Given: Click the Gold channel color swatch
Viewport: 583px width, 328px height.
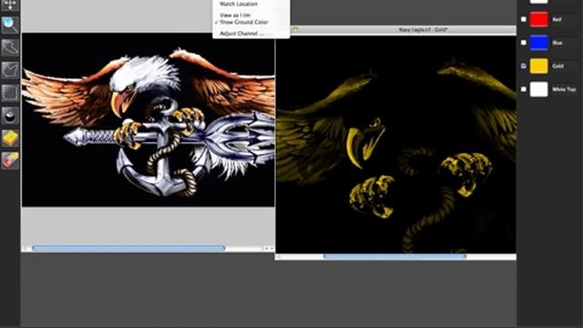Looking at the screenshot, I should pos(538,66).
